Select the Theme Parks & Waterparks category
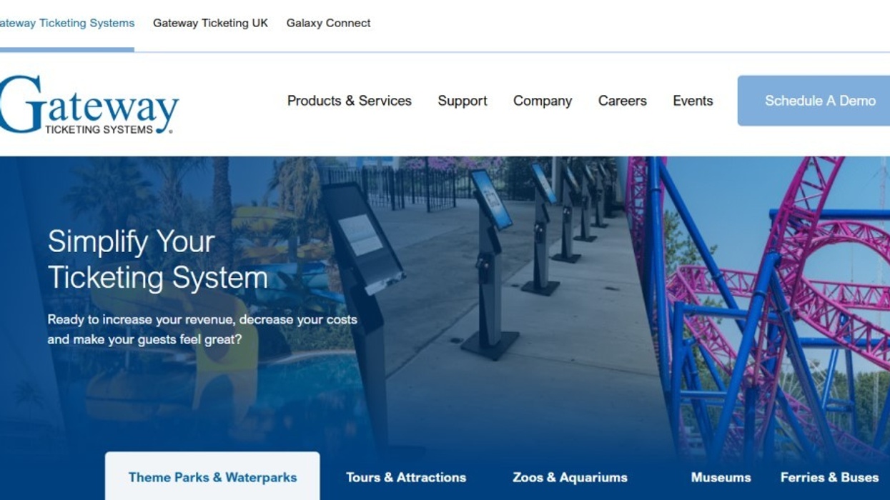890x500 pixels. (x=212, y=477)
